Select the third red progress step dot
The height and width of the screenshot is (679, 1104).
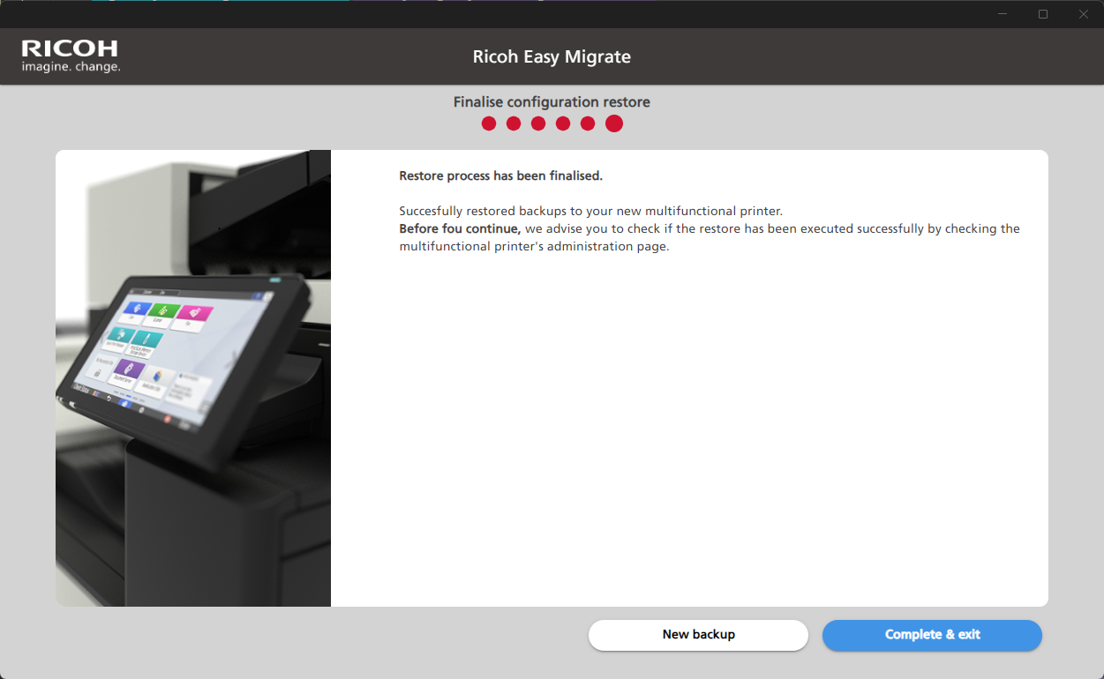pos(538,124)
